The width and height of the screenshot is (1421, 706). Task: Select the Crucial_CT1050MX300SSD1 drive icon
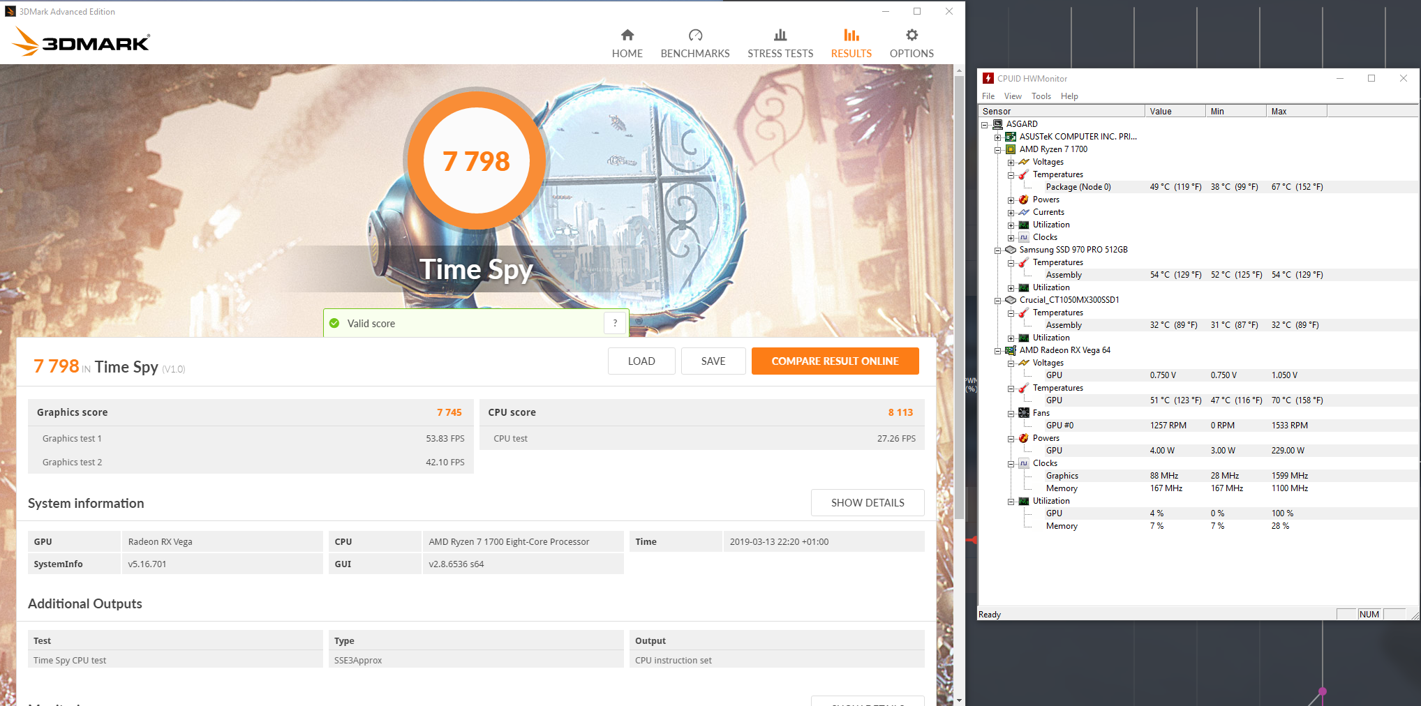pos(1011,300)
